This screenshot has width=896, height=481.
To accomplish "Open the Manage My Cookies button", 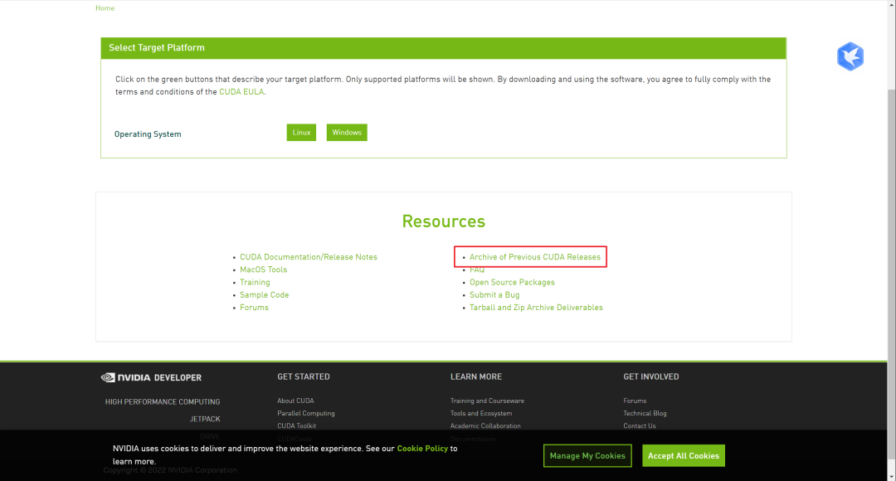I will coord(587,455).
